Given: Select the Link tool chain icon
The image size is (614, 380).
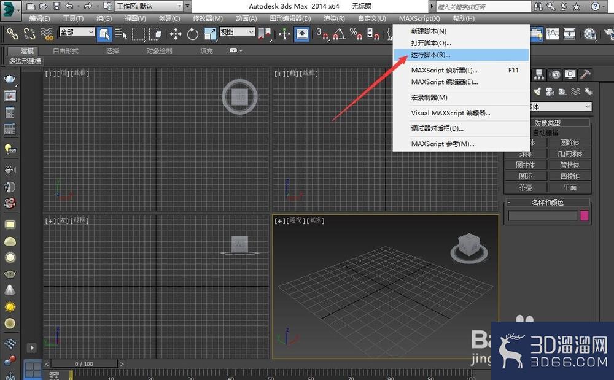Looking at the screenshot, I should click(x=12, y=34).
